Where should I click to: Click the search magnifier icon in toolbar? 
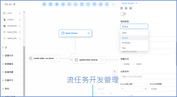[x=69, y=4]
